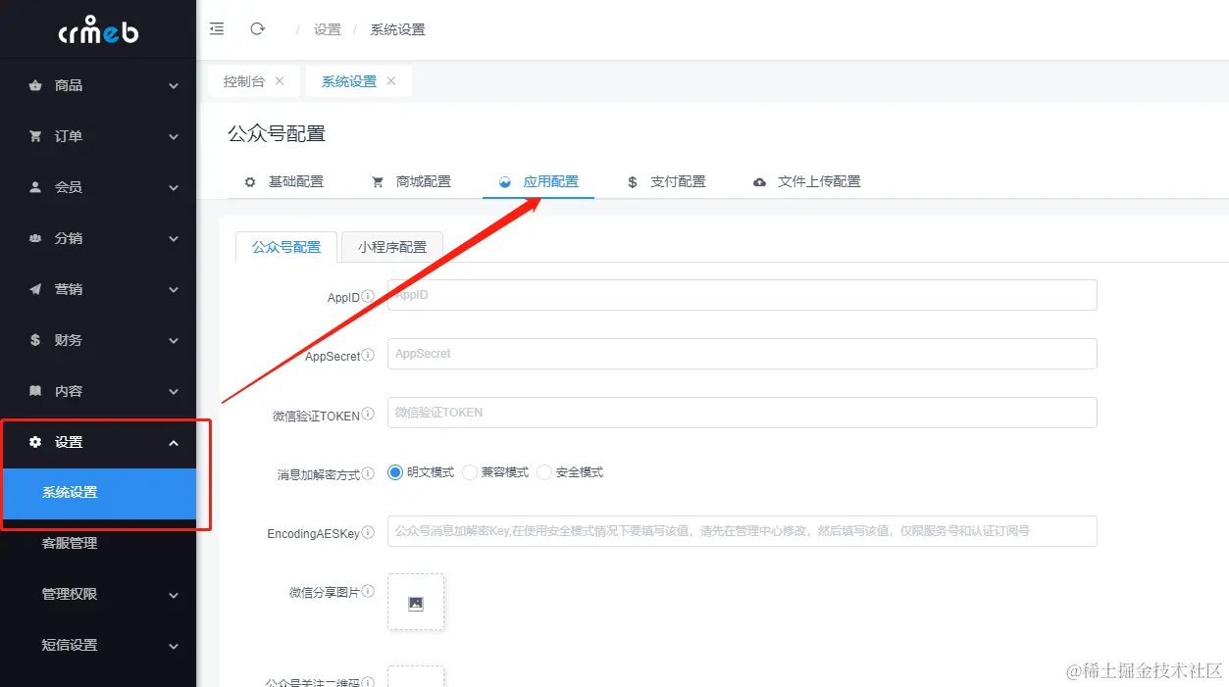Click the 会员 person icon
This screenshot has height=687, width=1229.
35,187
